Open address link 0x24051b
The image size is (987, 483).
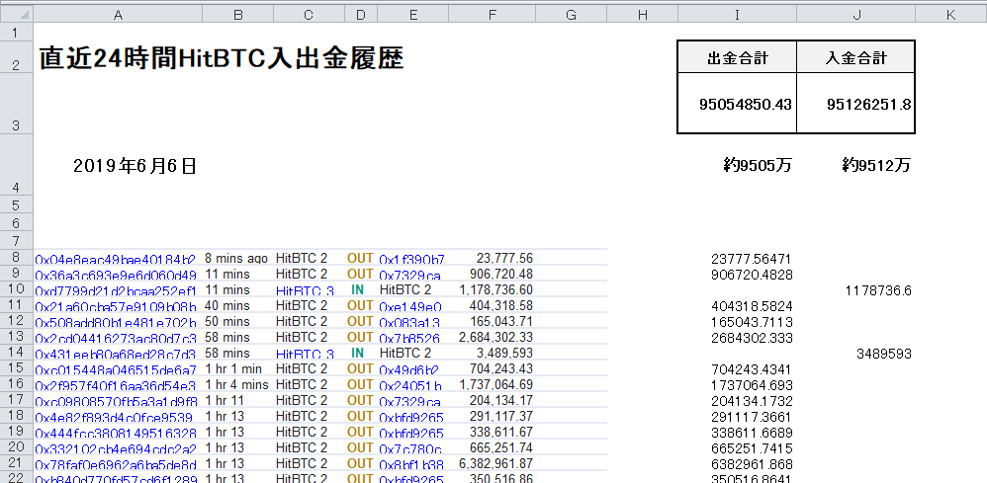coord(410,385)
